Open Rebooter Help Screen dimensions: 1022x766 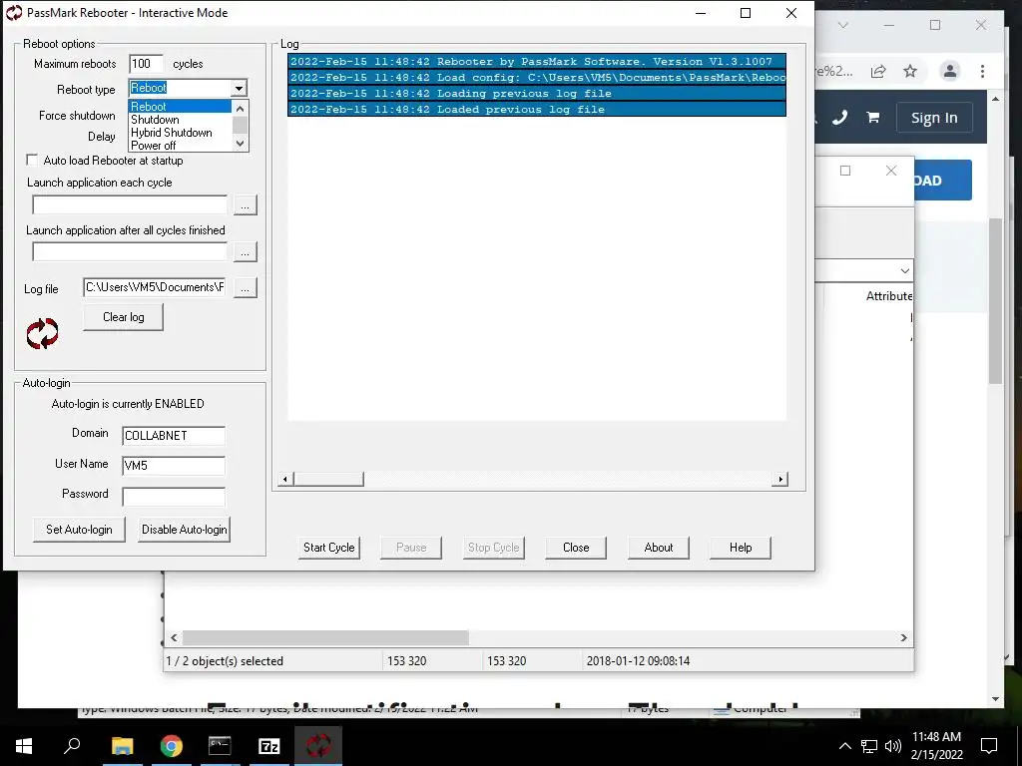[741, 548]
